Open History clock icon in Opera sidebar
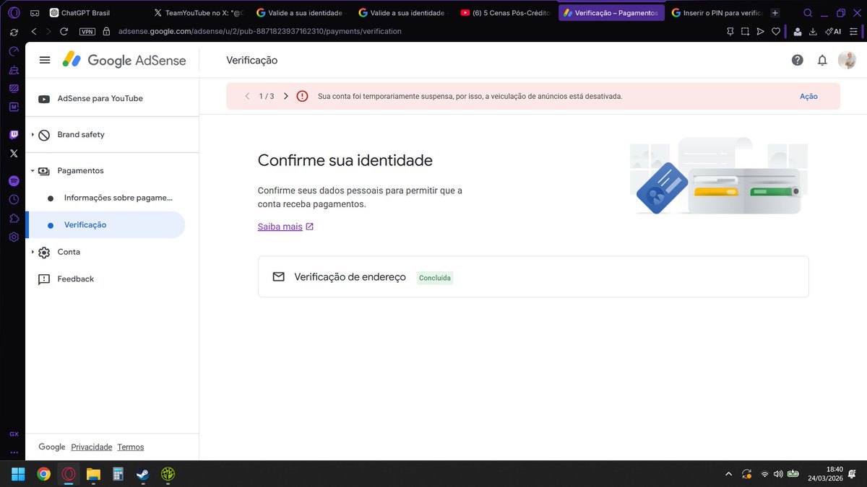Viewport: 867px width, 487px height. 14,200
